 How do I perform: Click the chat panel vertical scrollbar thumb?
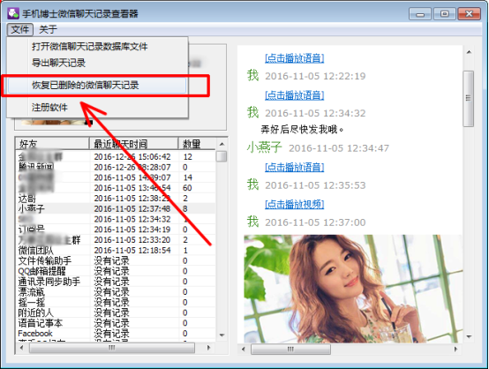pos(469,98)
